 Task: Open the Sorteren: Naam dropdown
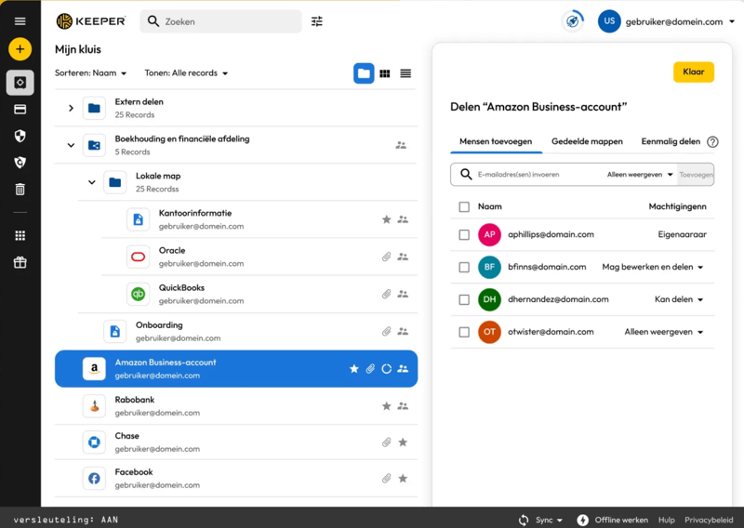pyautogui.click(x=90, y=73)
